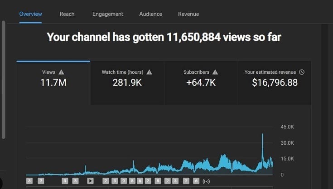Select the Subscribers +64.7K metric card

pyautogui.click(x=201, y=83)
